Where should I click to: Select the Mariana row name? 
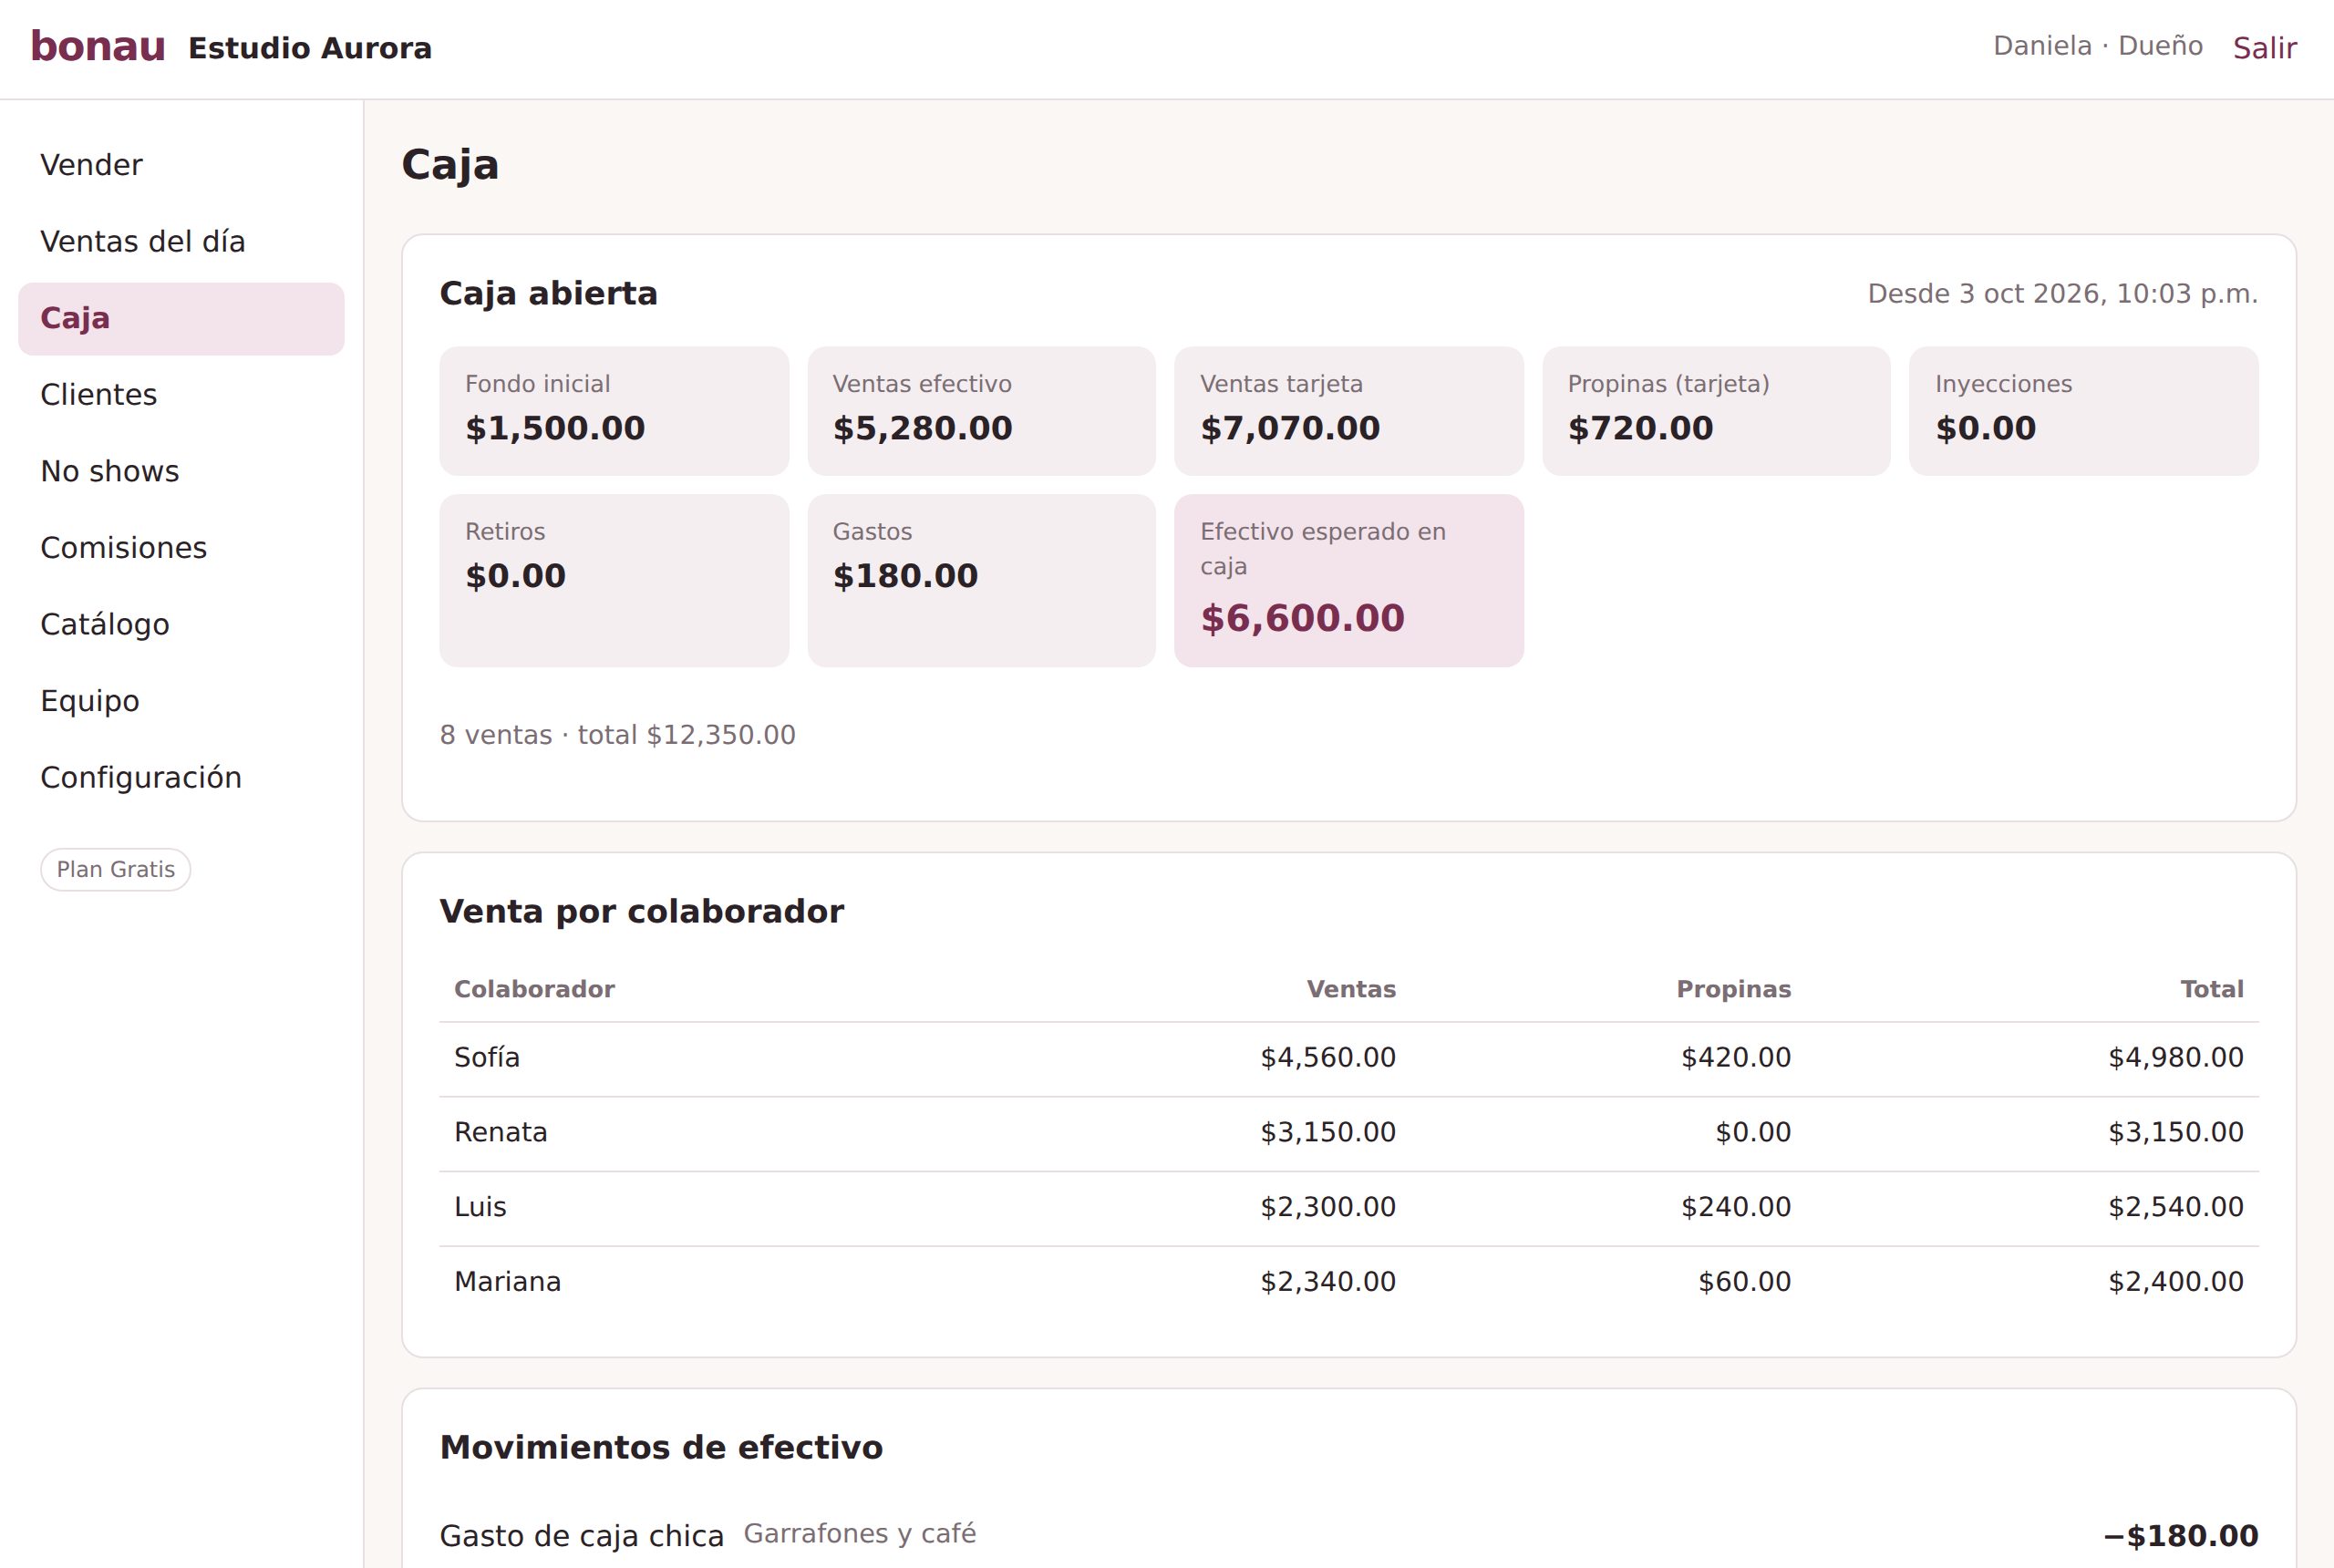click(x=508, y=1282)
